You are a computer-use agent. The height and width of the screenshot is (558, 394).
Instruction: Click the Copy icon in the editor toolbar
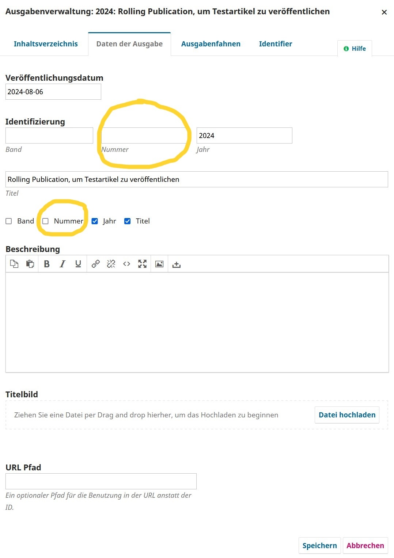tap(14, 264)
